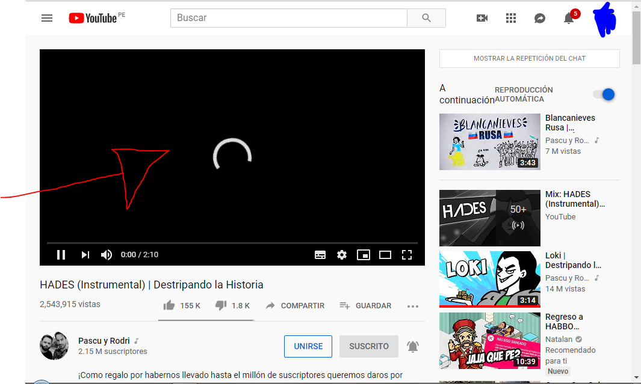Open the Regreso a HABBO thumbnail

(490, 341)
